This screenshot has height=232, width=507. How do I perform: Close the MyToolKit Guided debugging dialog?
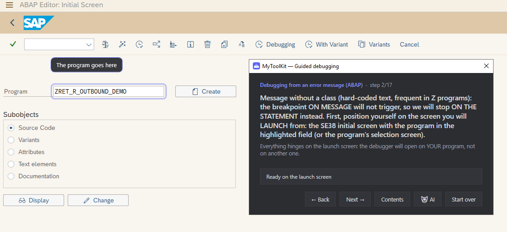click(486, 66)
